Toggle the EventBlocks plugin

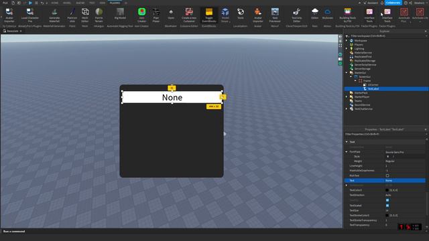click(x=209, y=15)
